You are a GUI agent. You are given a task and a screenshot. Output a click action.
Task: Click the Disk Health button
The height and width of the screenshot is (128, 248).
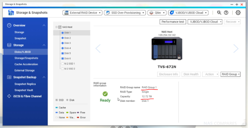[x=191, y=74]
